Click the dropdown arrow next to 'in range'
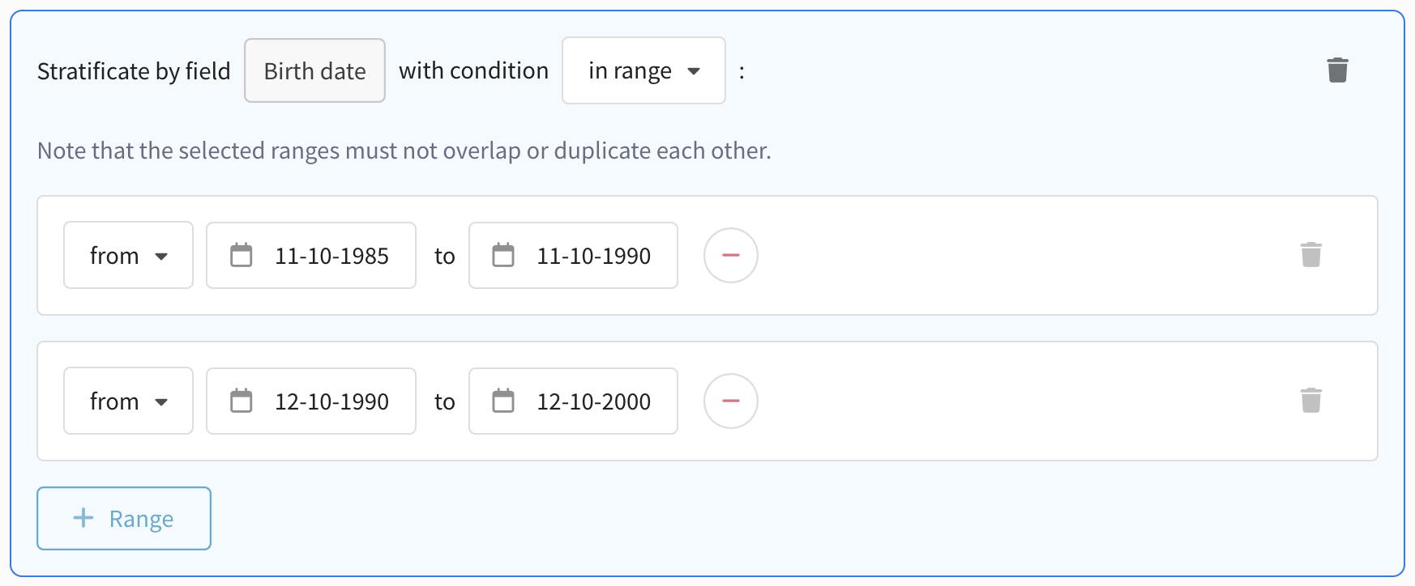Screen dimensions: 1415x586 click(x=694, y=71)
